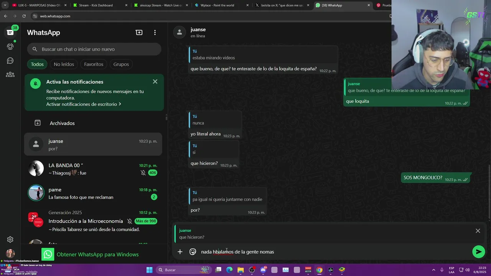491x276 pixels.
Task: Click the muted icon on LA BANDA 00
Action: [x=143, y=173]
